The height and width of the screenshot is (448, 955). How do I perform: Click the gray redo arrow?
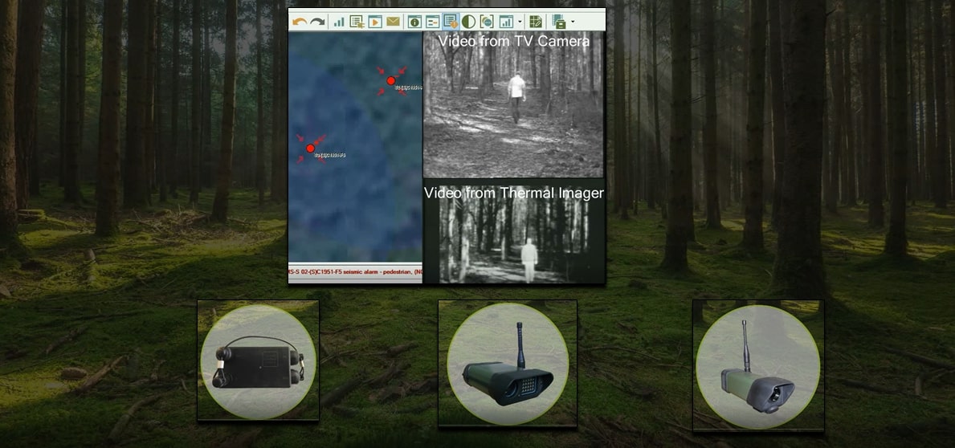tap(317, 22)
